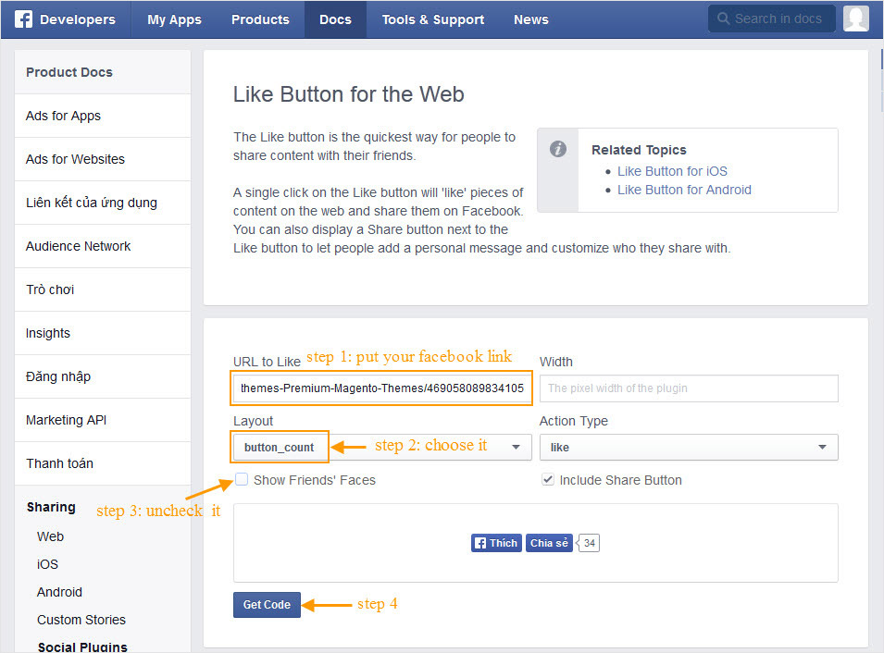Screen dimensions: 884x653
Task: Click the Product Docs heading
Action: click(69, 72)
